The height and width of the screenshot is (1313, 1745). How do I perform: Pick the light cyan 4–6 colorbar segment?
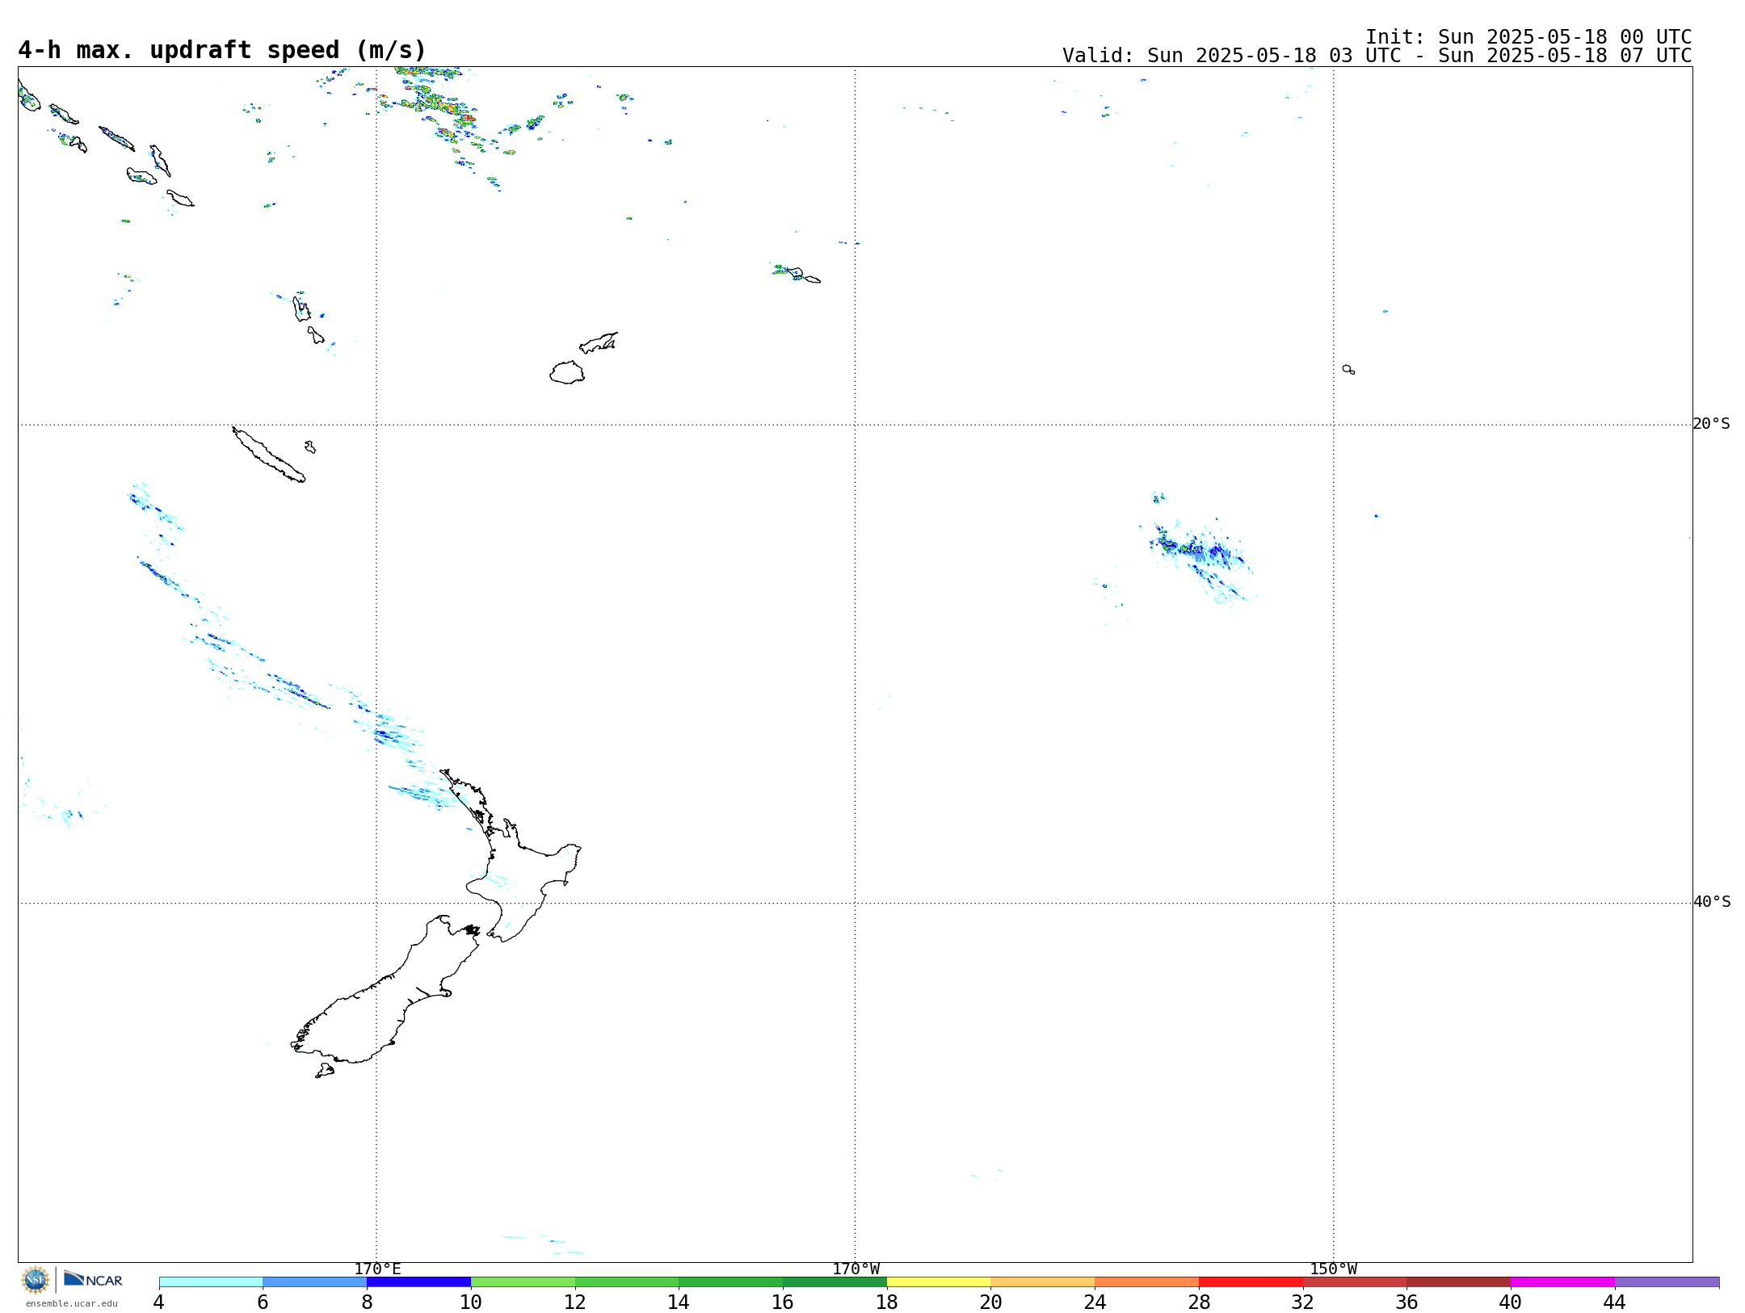[211, 1282]
